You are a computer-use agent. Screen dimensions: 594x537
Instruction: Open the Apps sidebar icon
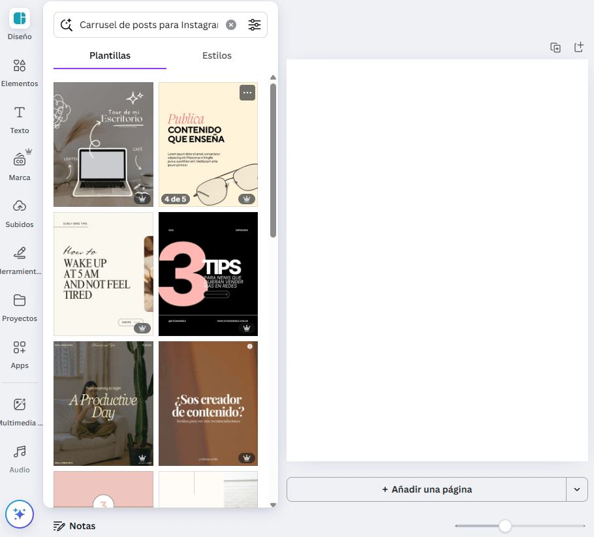click(20, 348)
